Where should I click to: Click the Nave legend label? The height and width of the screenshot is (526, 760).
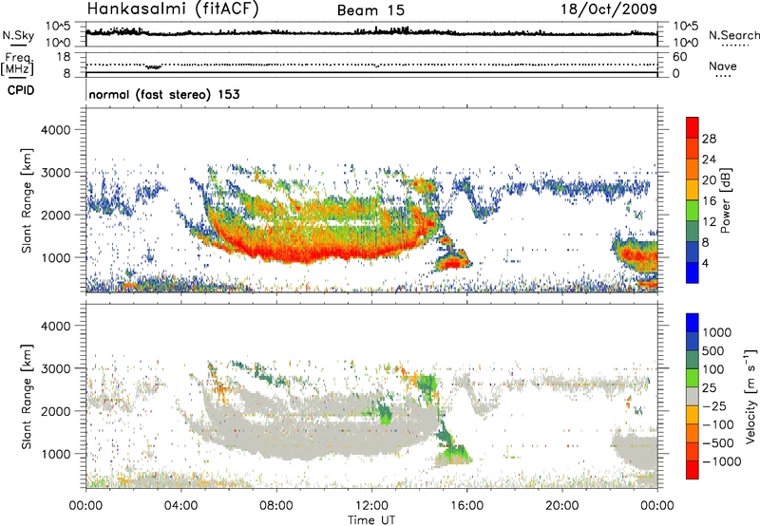[x=723, y=66]
